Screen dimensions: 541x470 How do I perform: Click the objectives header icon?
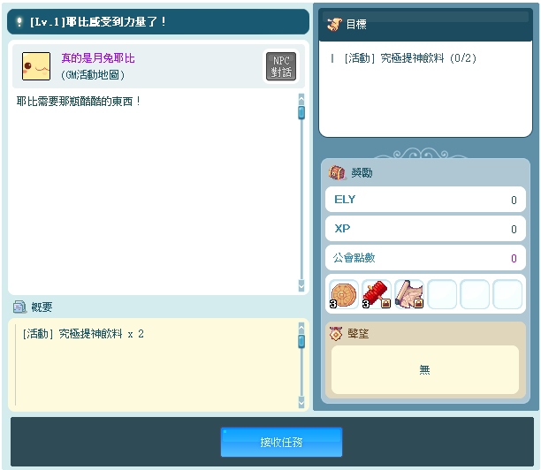point(334,25)
